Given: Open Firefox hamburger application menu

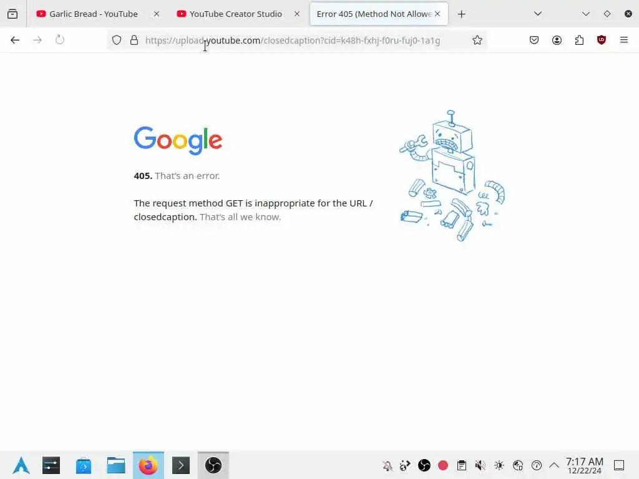Looking at the screenshot, I should [624, 40].
